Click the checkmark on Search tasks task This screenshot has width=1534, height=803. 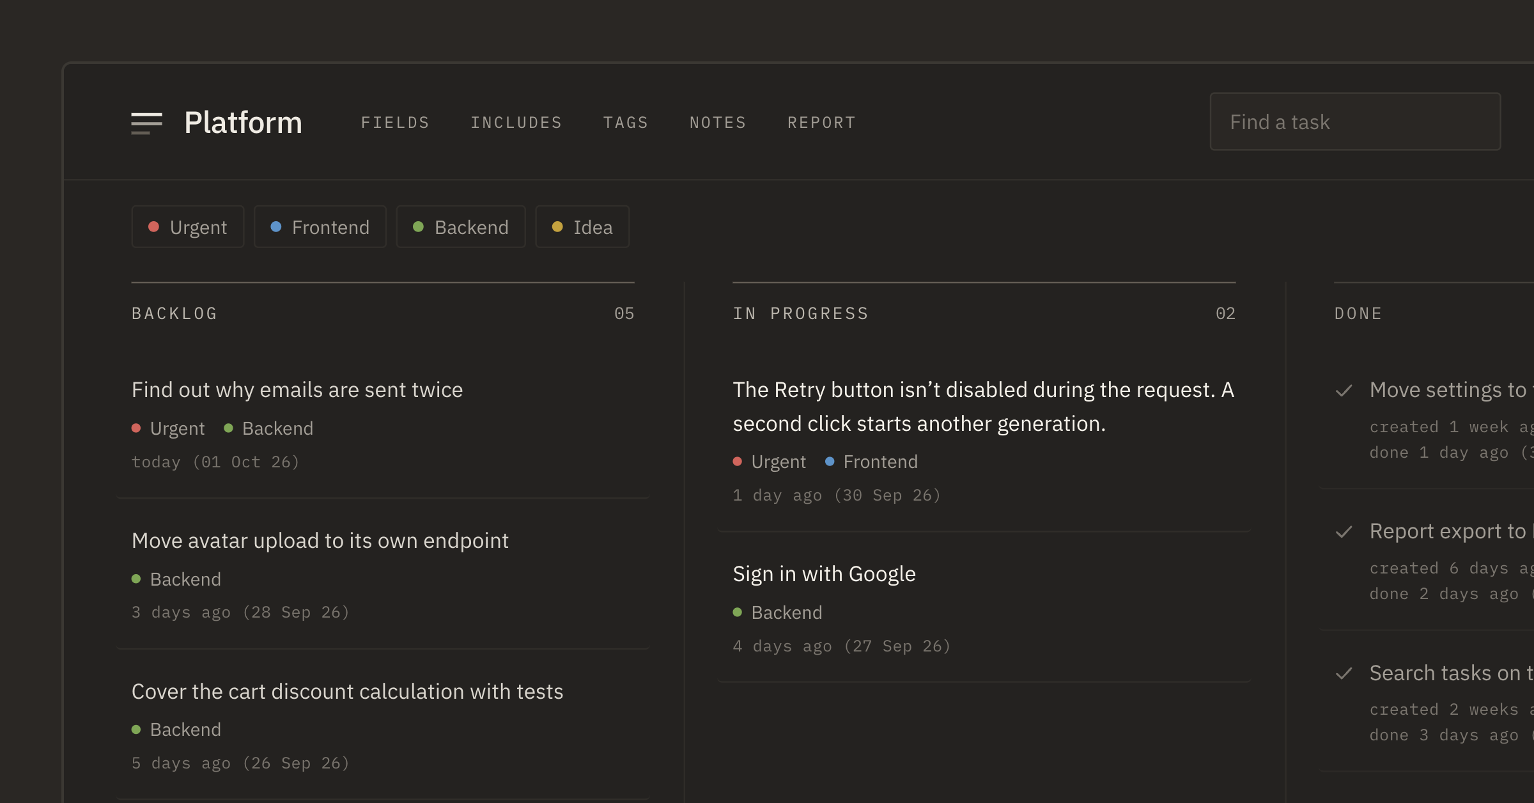[1344, 673]
